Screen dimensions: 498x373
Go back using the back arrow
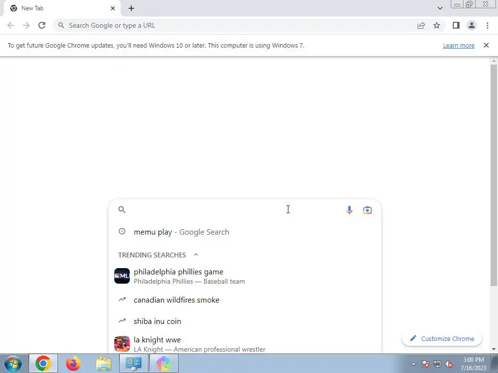click(11, 25)
